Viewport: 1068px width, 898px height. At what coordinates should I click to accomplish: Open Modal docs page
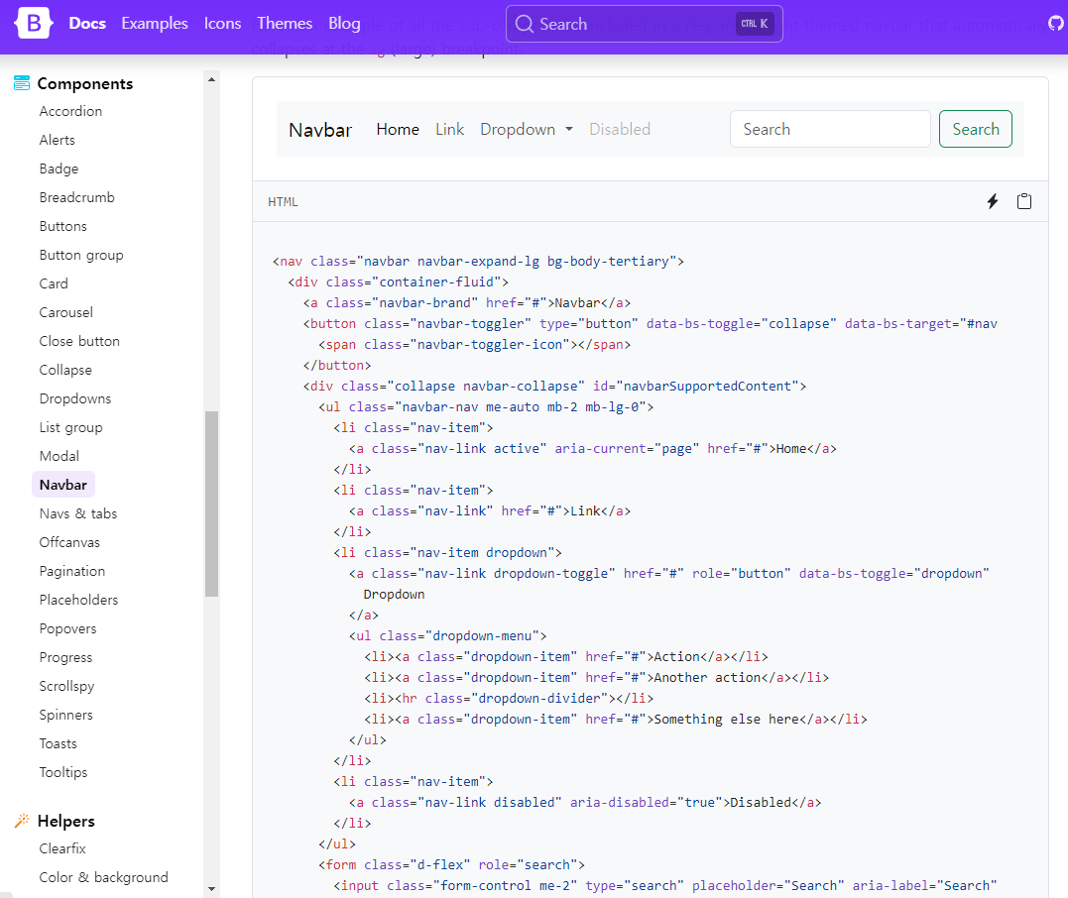coord(59,456)
